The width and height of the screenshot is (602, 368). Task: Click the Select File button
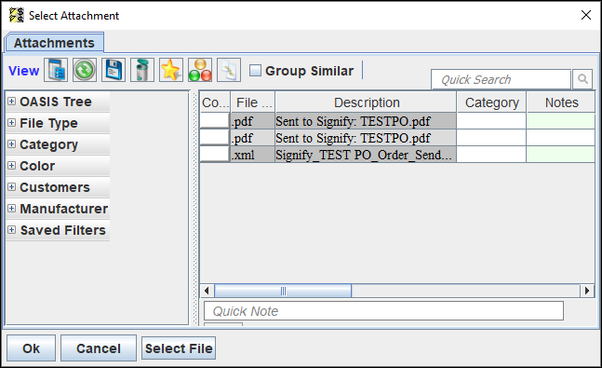click(x=179, y=348)
